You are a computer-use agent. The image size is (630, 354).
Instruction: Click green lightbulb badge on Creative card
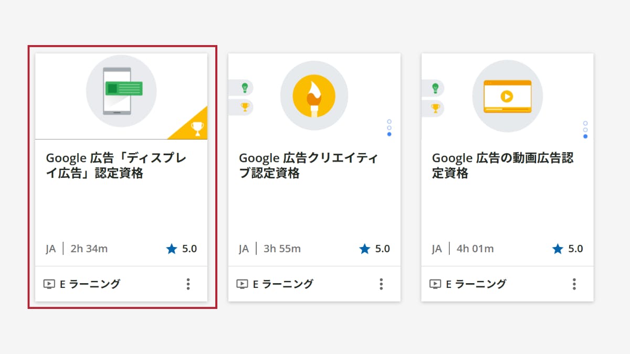(x=244, y=88)
